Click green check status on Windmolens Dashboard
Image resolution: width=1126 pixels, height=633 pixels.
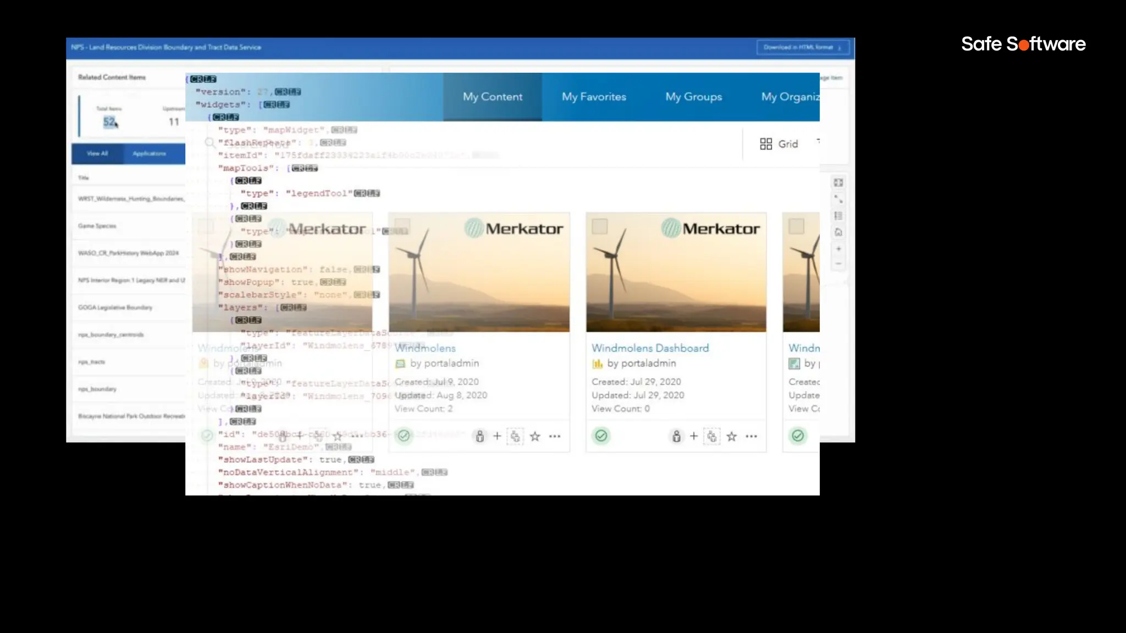click(x=601, y=436)
